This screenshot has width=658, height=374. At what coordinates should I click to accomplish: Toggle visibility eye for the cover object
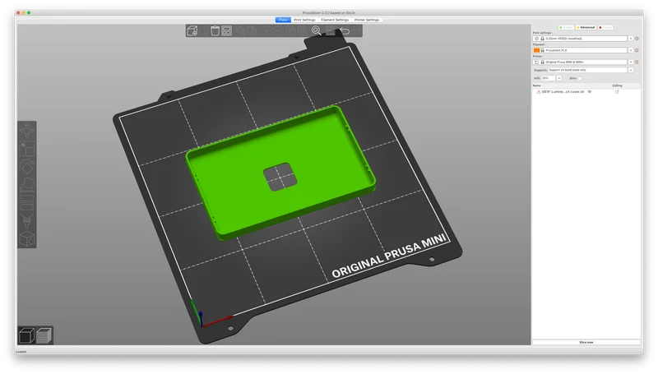pos(590,91)
